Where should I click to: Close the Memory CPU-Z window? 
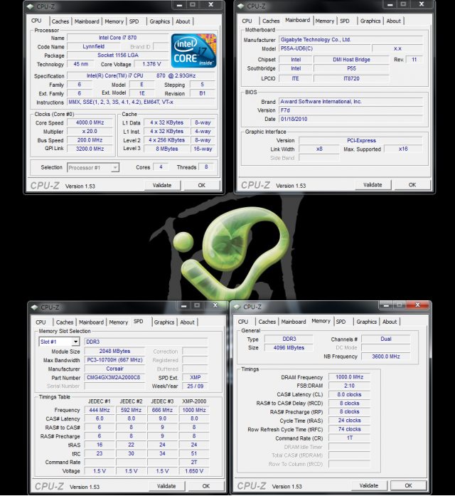[x=417, y=305]
